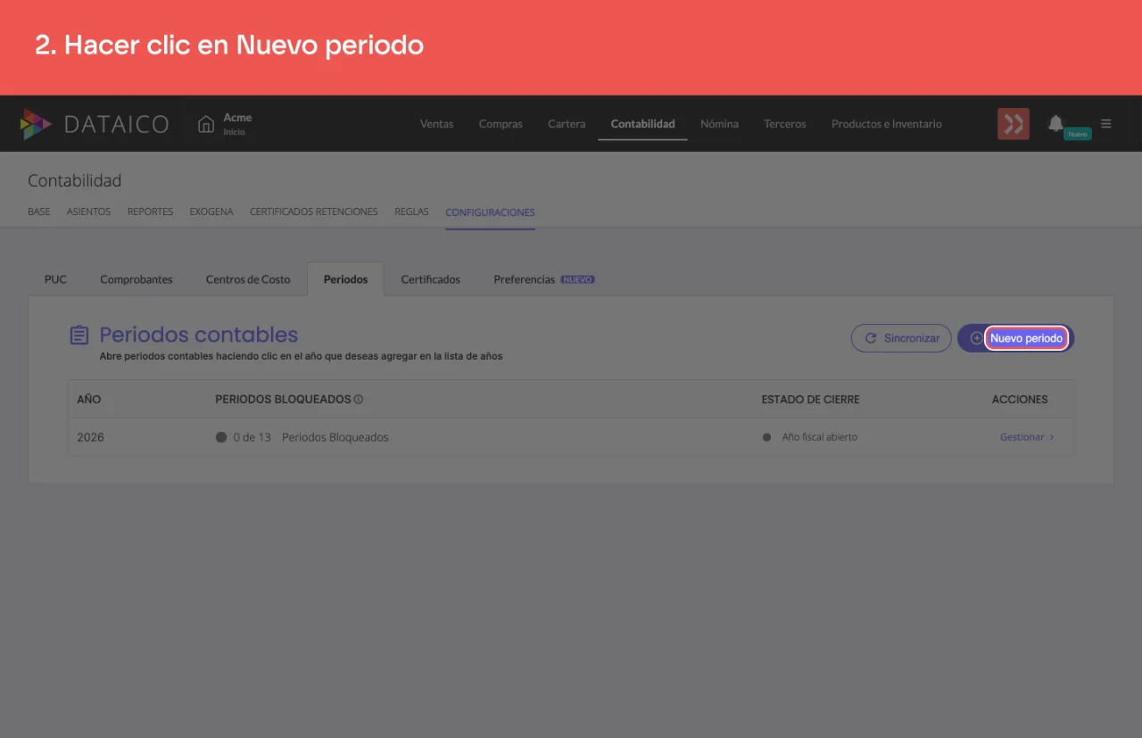Click the ESTADO DE CIERRE column header

tap(811, 399)
